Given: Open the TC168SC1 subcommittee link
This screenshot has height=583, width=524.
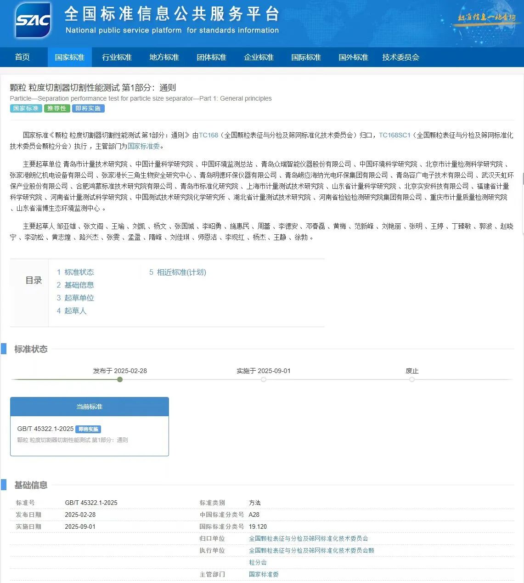Looking at the screenshot, I should 394,135.
